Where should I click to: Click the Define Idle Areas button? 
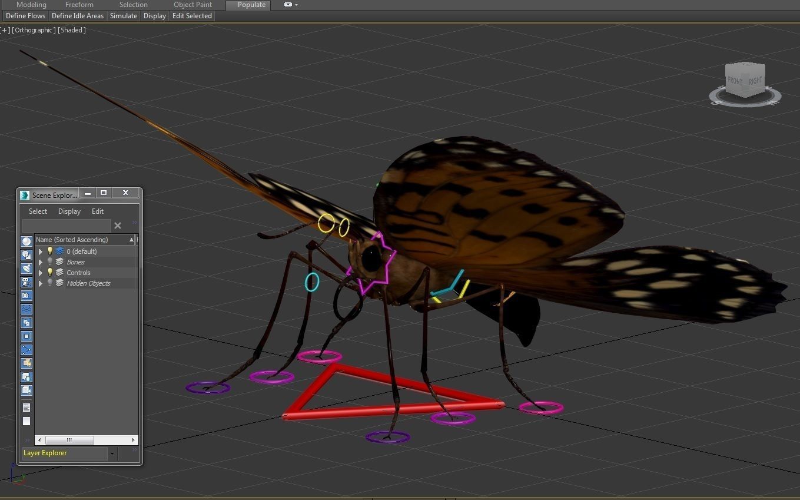click(x=78, y=16)
